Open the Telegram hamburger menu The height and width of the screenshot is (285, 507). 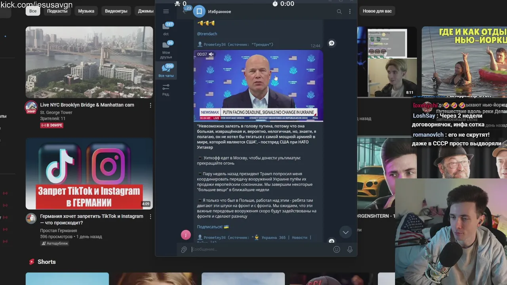click(x=166, y=11)
